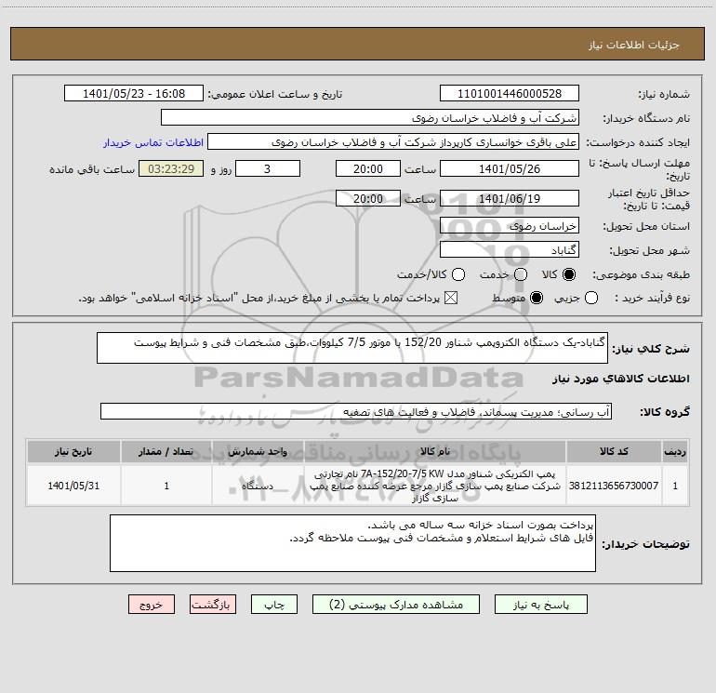The height and width of the screenshot is (693, 716).
Task: Click the جزئیات اطلاعات نیاز header title
Action: (634, 45)
